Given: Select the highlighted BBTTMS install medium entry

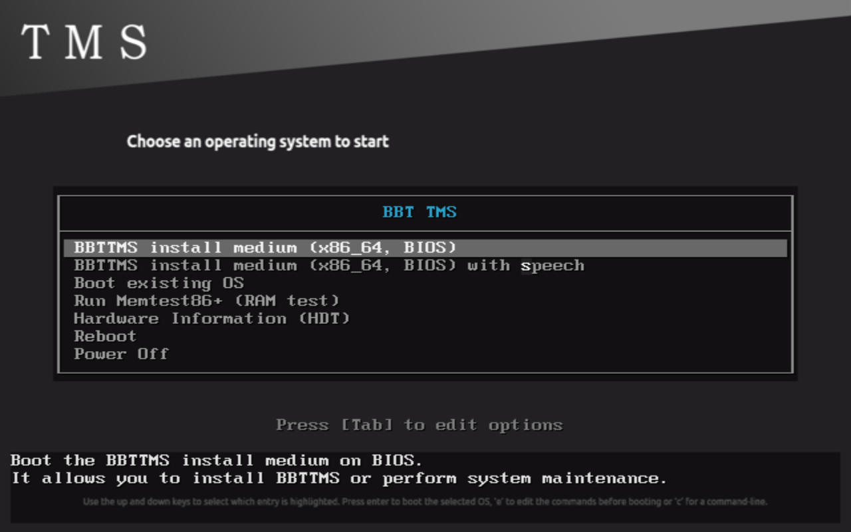Looking at the screenshot, I should tap(265, 248).
